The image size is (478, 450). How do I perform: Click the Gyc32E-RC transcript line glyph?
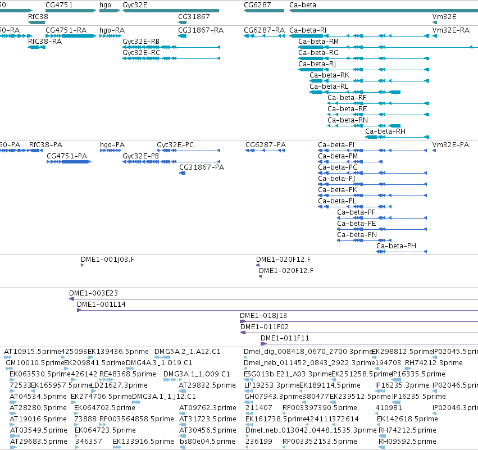[171, 58]
